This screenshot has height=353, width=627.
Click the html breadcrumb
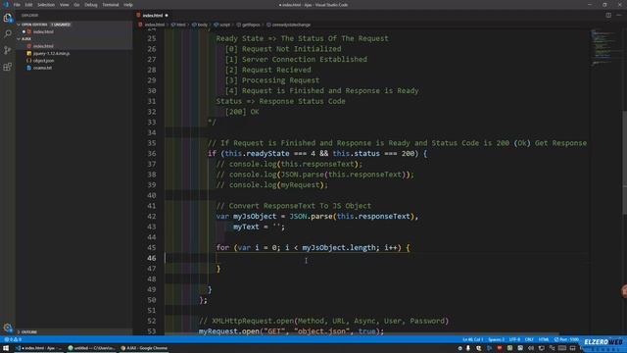[180, 25]
